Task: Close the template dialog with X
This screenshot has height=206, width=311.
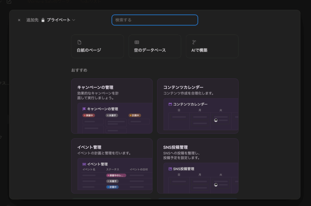Action: 19,20
